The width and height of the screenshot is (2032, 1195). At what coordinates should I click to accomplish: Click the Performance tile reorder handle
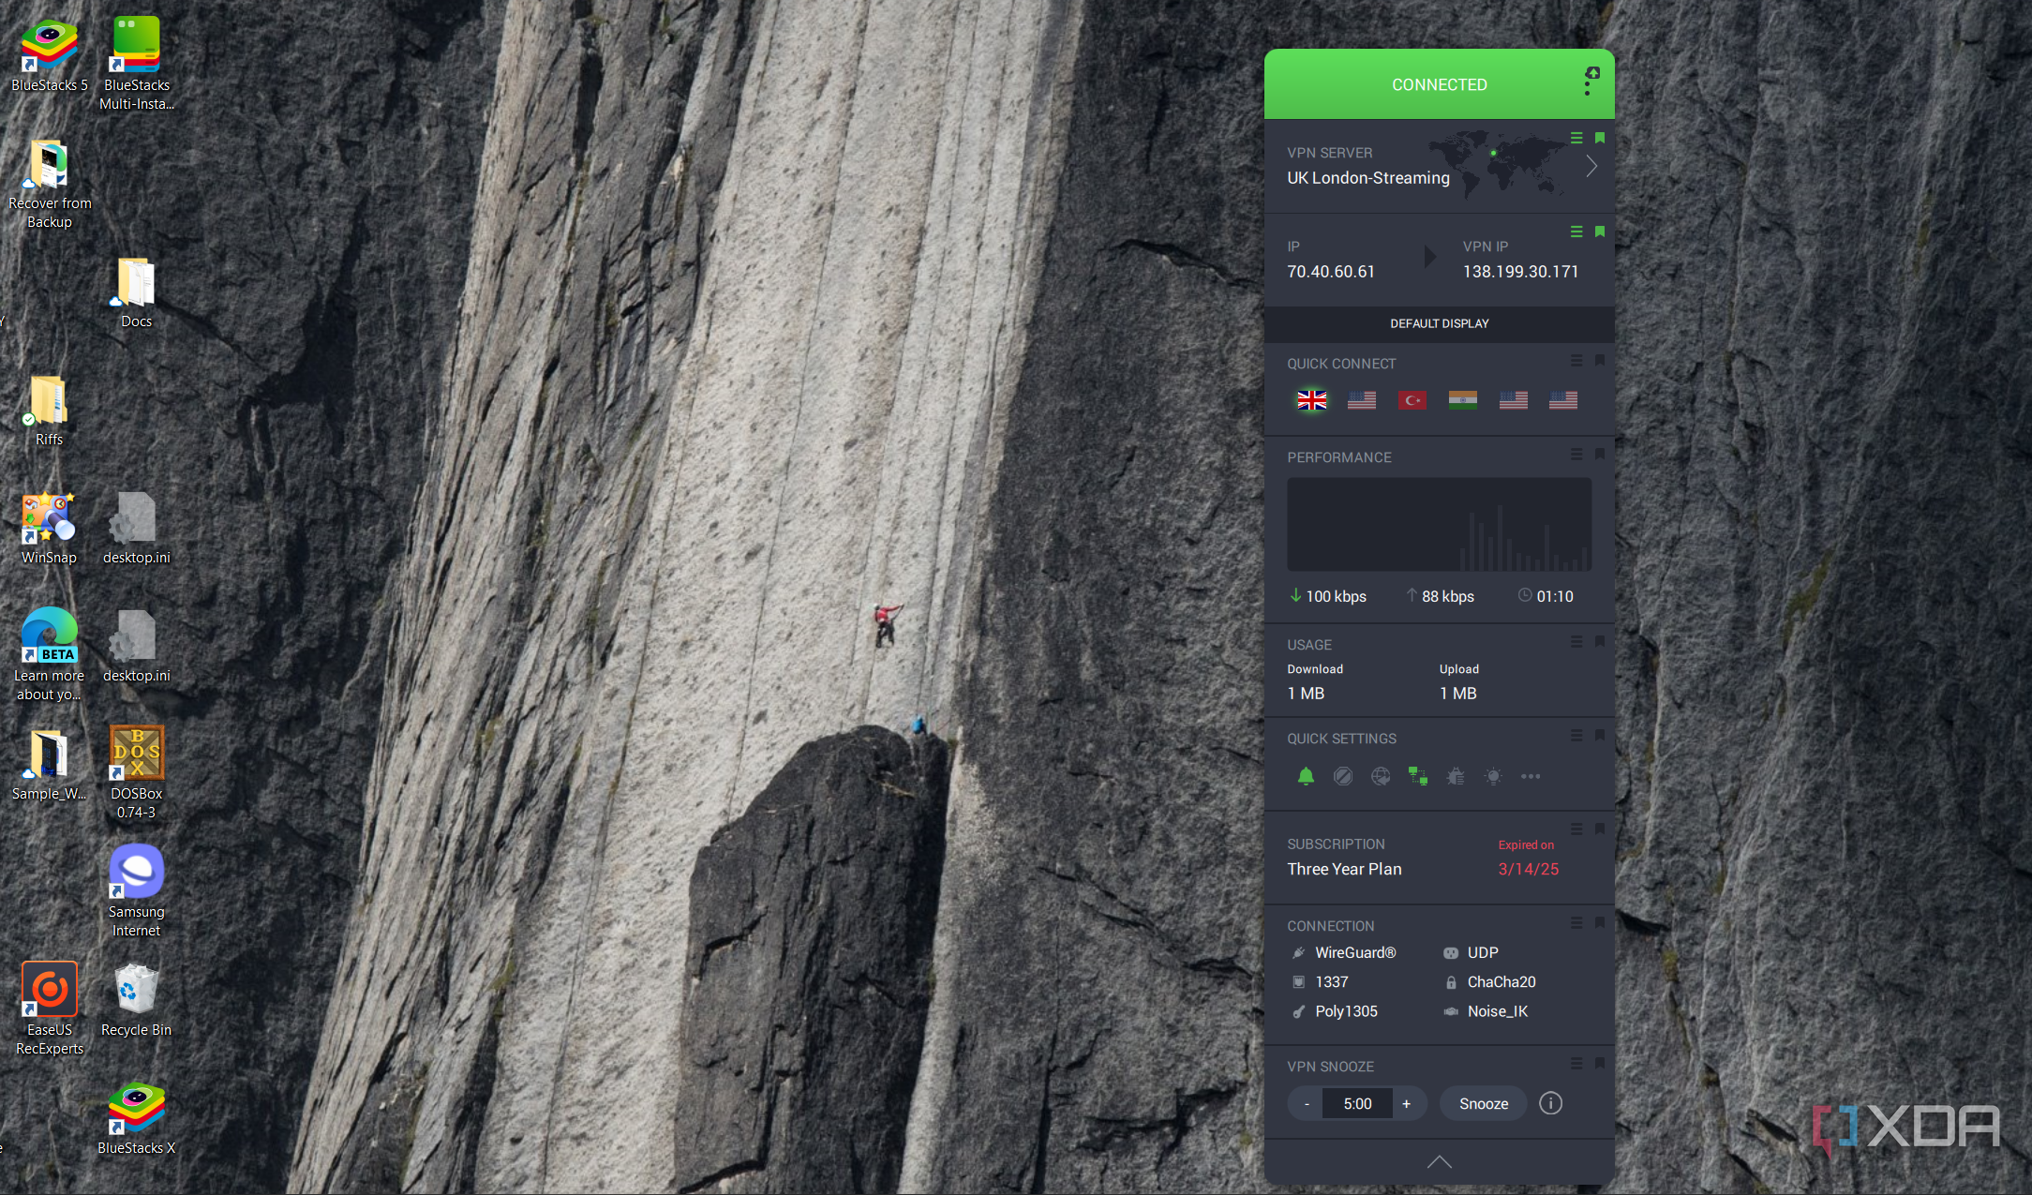click(x=1576, y=455)
